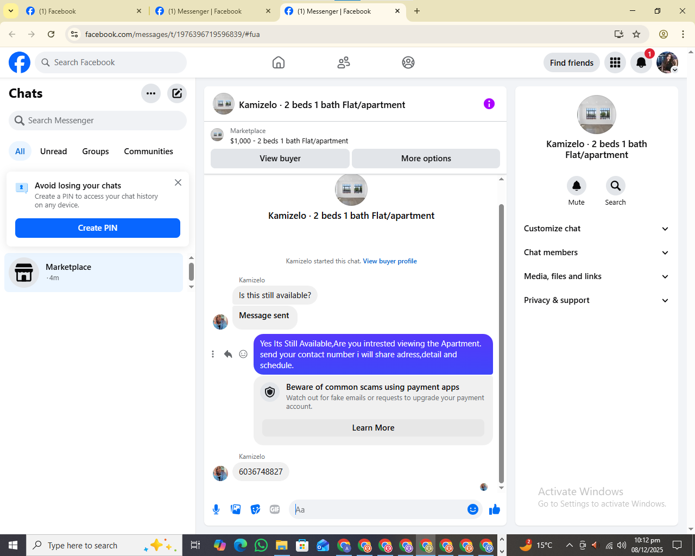Open the Facebook menu grid icon

(x=615, y=62)
